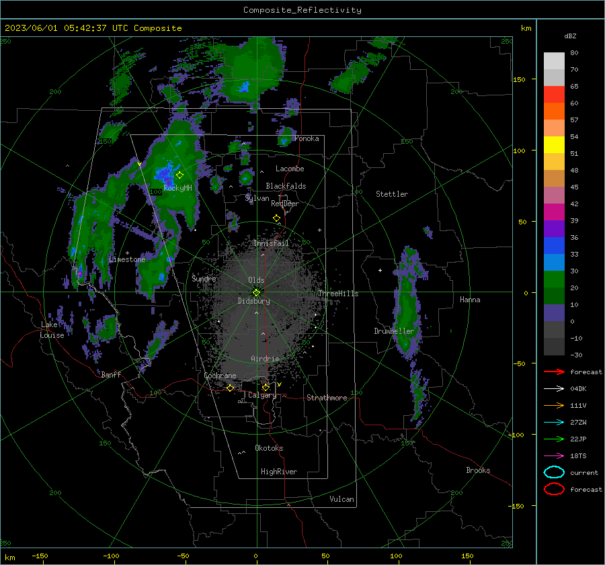Image resolution: width=605 pixels, height=565 pixels.
Task: Select the cyan 27ZW arrow icon
Action: (554, 423)
